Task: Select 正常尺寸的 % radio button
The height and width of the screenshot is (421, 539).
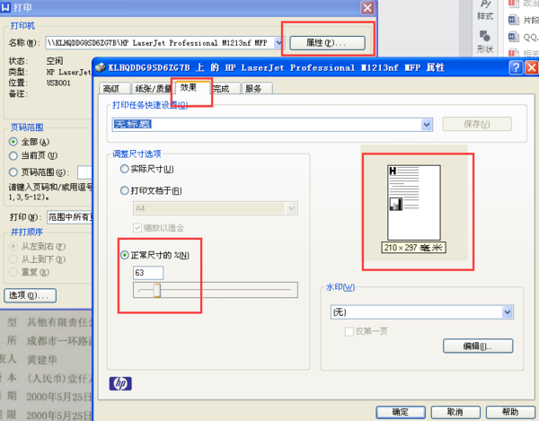Action: 125,255
